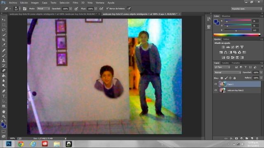264x148 pixels.
Task: Open the collapsed History panel icon
Action: click(209, 19)
